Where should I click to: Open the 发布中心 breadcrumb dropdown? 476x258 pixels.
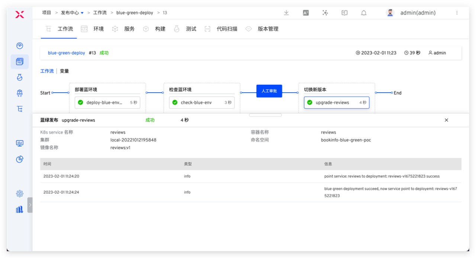72,13
